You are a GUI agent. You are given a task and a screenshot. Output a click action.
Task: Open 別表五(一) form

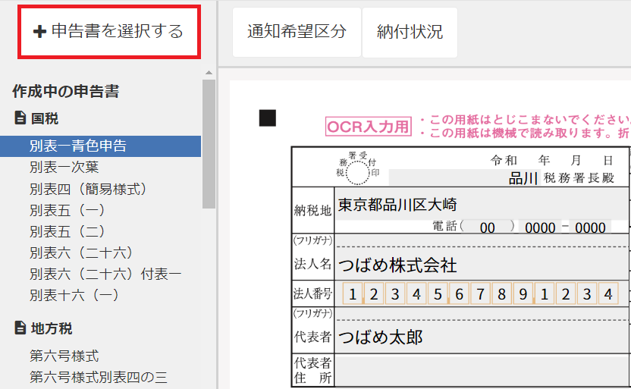coord(67,210)
